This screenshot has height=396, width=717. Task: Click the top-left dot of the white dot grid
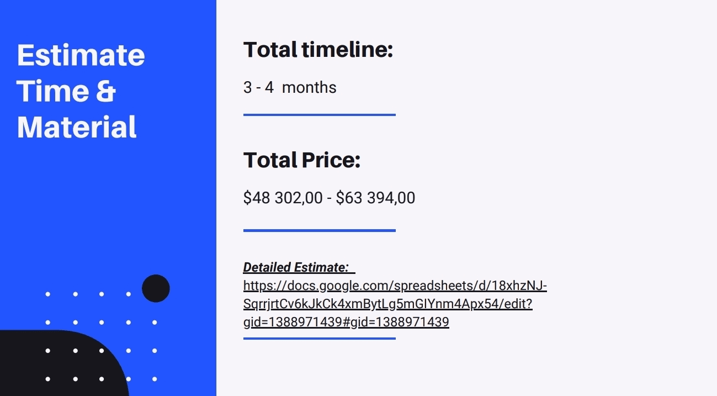pyautogui.click(x=48, y=294)
